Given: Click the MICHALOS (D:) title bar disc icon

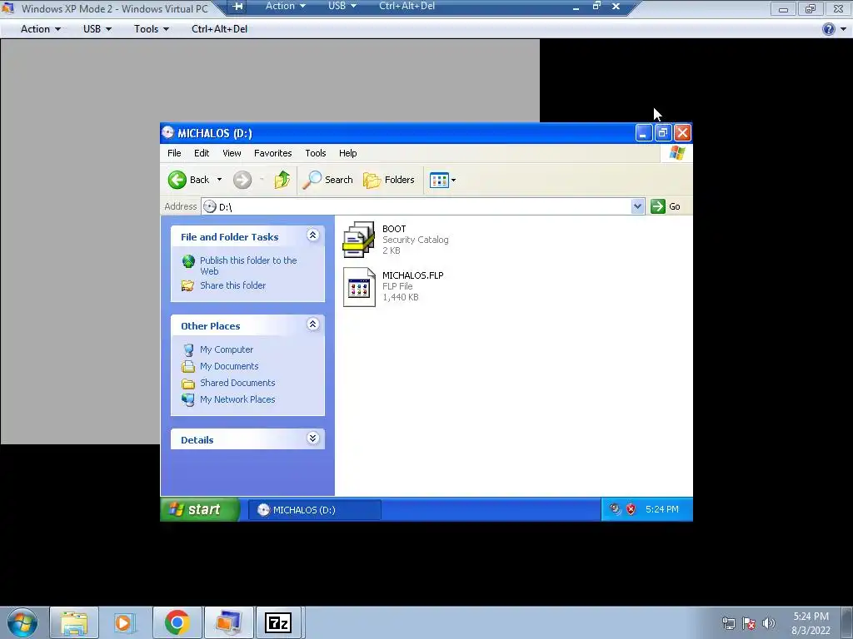Looking at the screenshot, I should [x=168, y=132].
